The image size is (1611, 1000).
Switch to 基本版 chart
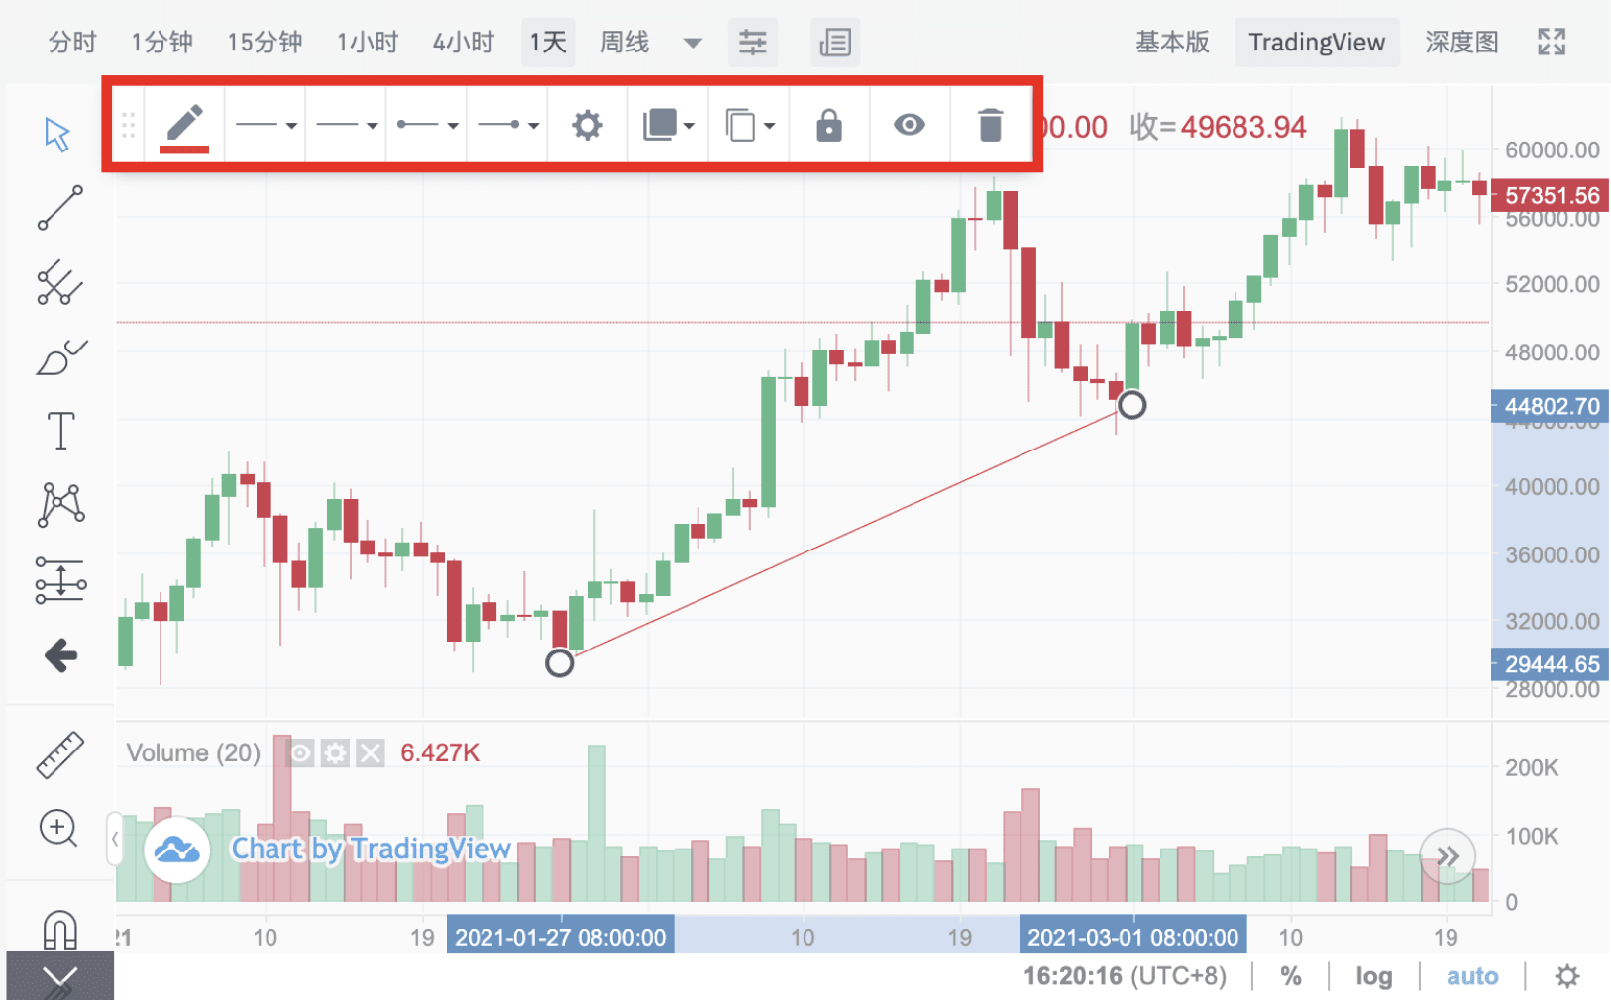click(1172, 43)
